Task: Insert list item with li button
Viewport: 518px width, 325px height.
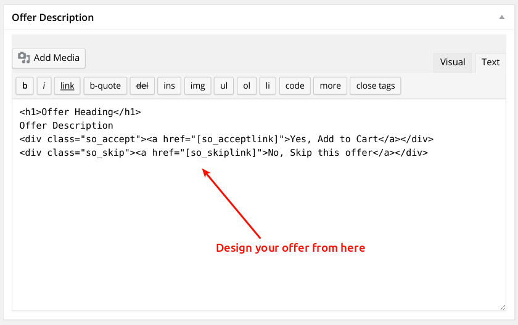Action: pyautogui.click(x=268, y=86)
